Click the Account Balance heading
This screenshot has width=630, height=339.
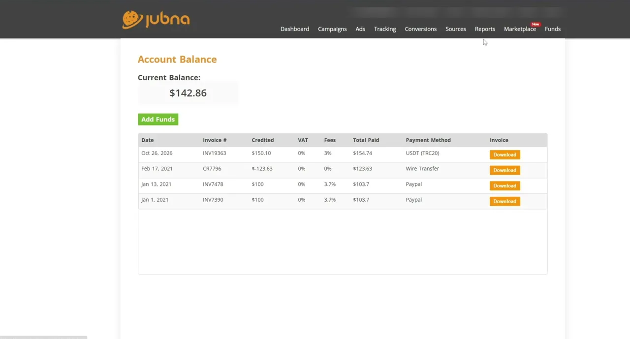tap(177, 60)
